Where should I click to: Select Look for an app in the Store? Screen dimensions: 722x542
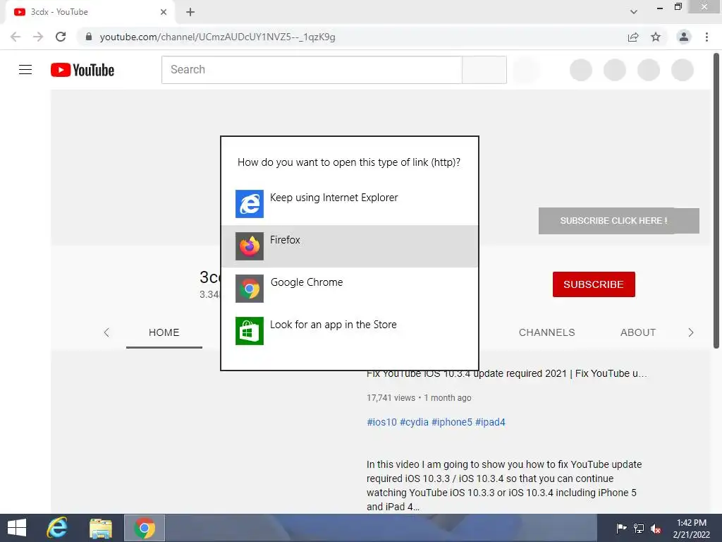click(x=350, y=331)
